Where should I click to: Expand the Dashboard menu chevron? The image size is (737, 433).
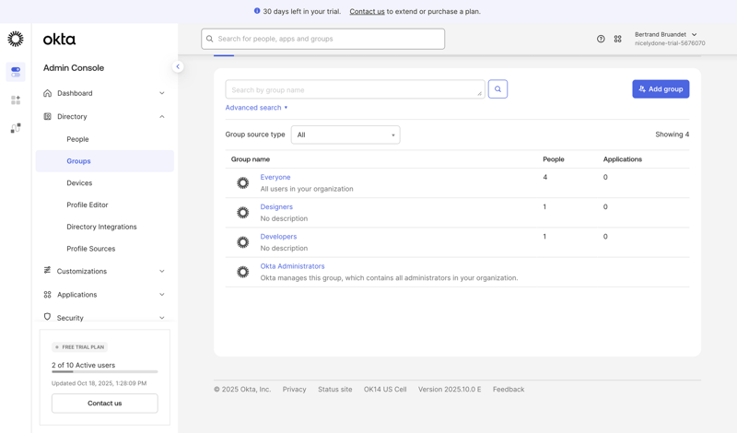162,93
